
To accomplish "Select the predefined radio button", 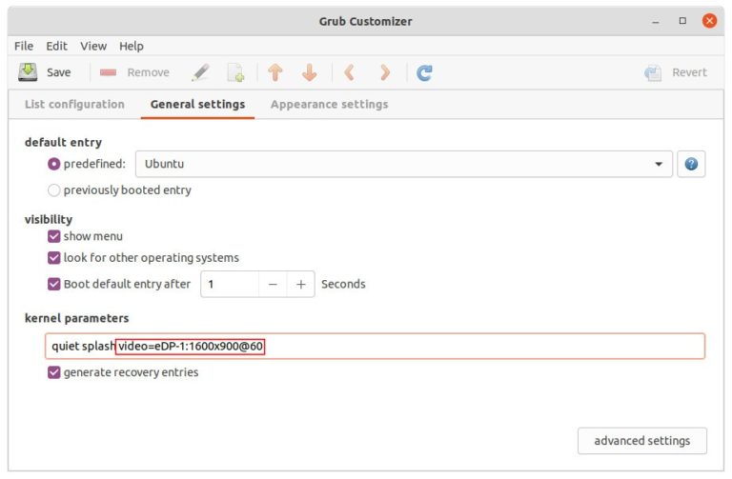I will click(53, 164).
